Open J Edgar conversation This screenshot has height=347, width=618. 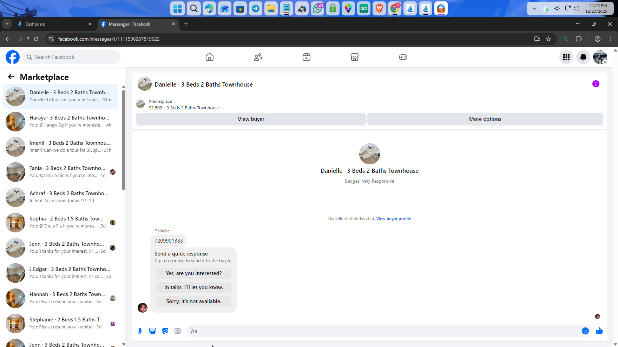[61, 273]
